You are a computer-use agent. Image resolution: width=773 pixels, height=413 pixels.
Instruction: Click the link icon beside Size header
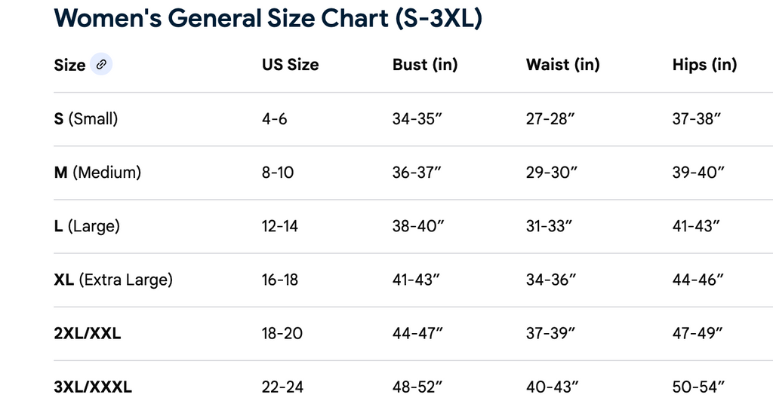(x=101, y=65)
